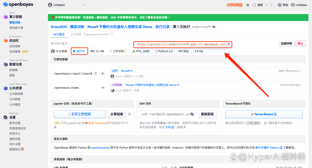
Task: Click info icon next to 分享链接
Action: (x=129, y=114)
